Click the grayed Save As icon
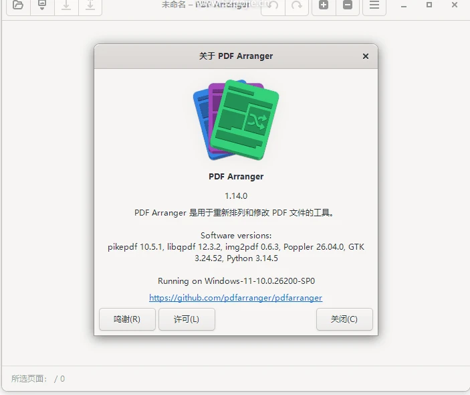The width and height of the screenshot is (470, 395). (90, 5)
